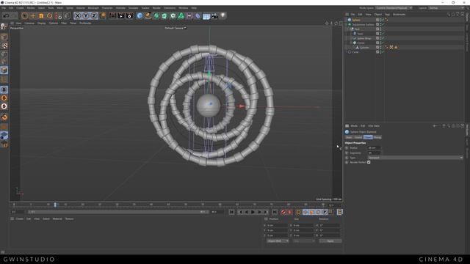The width and height of the screenshot is (470, 264).
Task: Collapse the Subdivision Surface hierarchy
Action: click(x=347, y=24)
